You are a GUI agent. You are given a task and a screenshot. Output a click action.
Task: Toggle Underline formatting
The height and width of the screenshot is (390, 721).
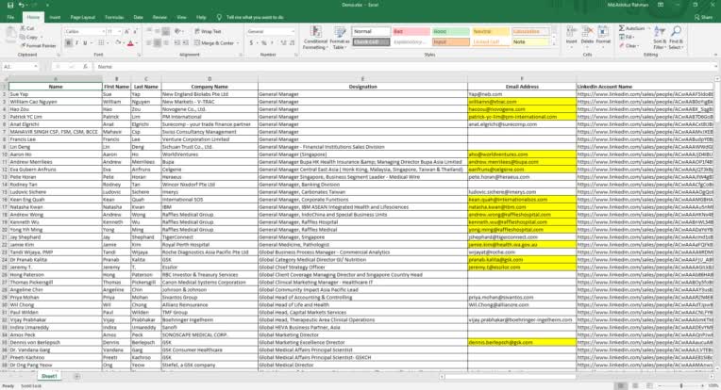pyautogui.click(x=85, y=42)
